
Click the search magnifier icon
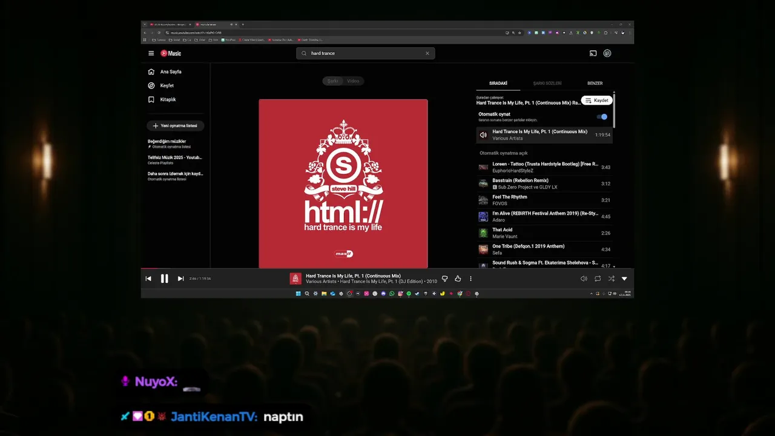click(x=304, y=53)
